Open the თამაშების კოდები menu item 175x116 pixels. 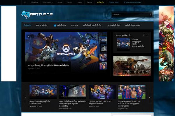tap(133, 25)
